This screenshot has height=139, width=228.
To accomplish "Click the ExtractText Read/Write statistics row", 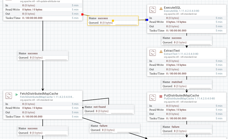I will (187, 65).
